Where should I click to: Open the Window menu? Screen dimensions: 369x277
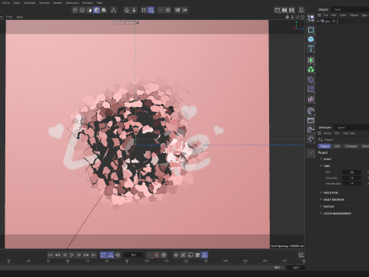pyautogui.click(x=88, y=3)
